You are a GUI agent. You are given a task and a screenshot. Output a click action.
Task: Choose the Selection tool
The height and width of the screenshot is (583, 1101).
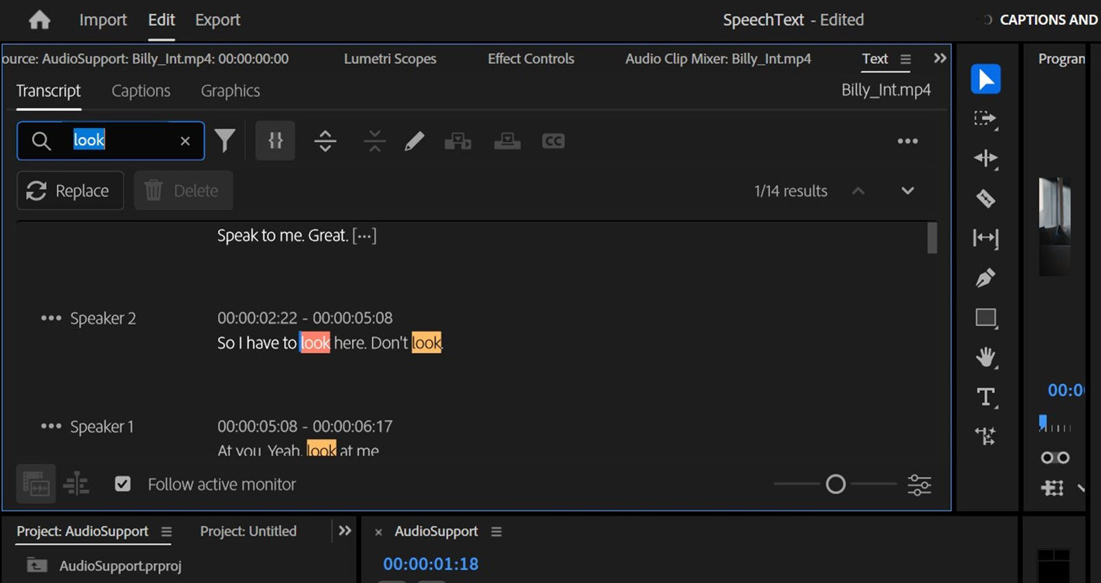pyautogui.click(x=985, y=79)
